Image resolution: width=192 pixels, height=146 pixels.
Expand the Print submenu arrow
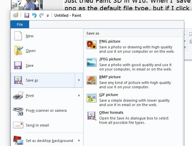coord(79,96)
